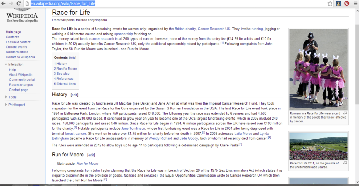Open Featured content link
Image resolution: width=359 pixels, height=186 pixels.
[18, 42]
